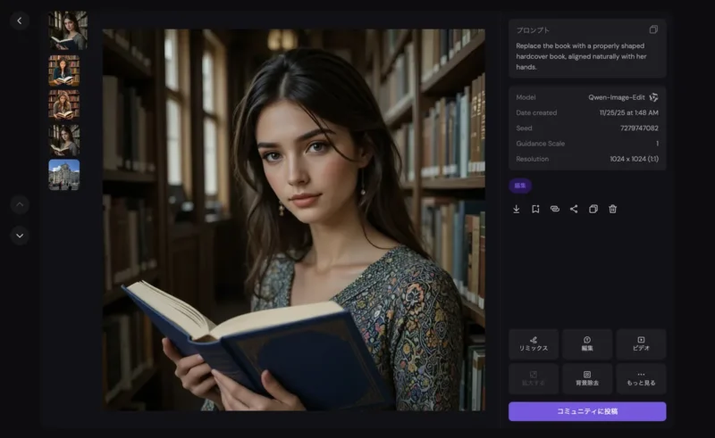Go to the previous image with up chevron
715x438 pixels.
20,204
